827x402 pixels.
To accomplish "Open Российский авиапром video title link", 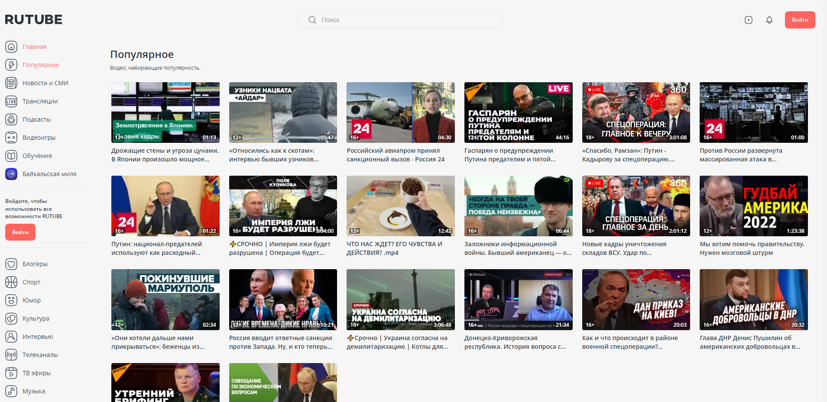I will (x=396, y=155).
